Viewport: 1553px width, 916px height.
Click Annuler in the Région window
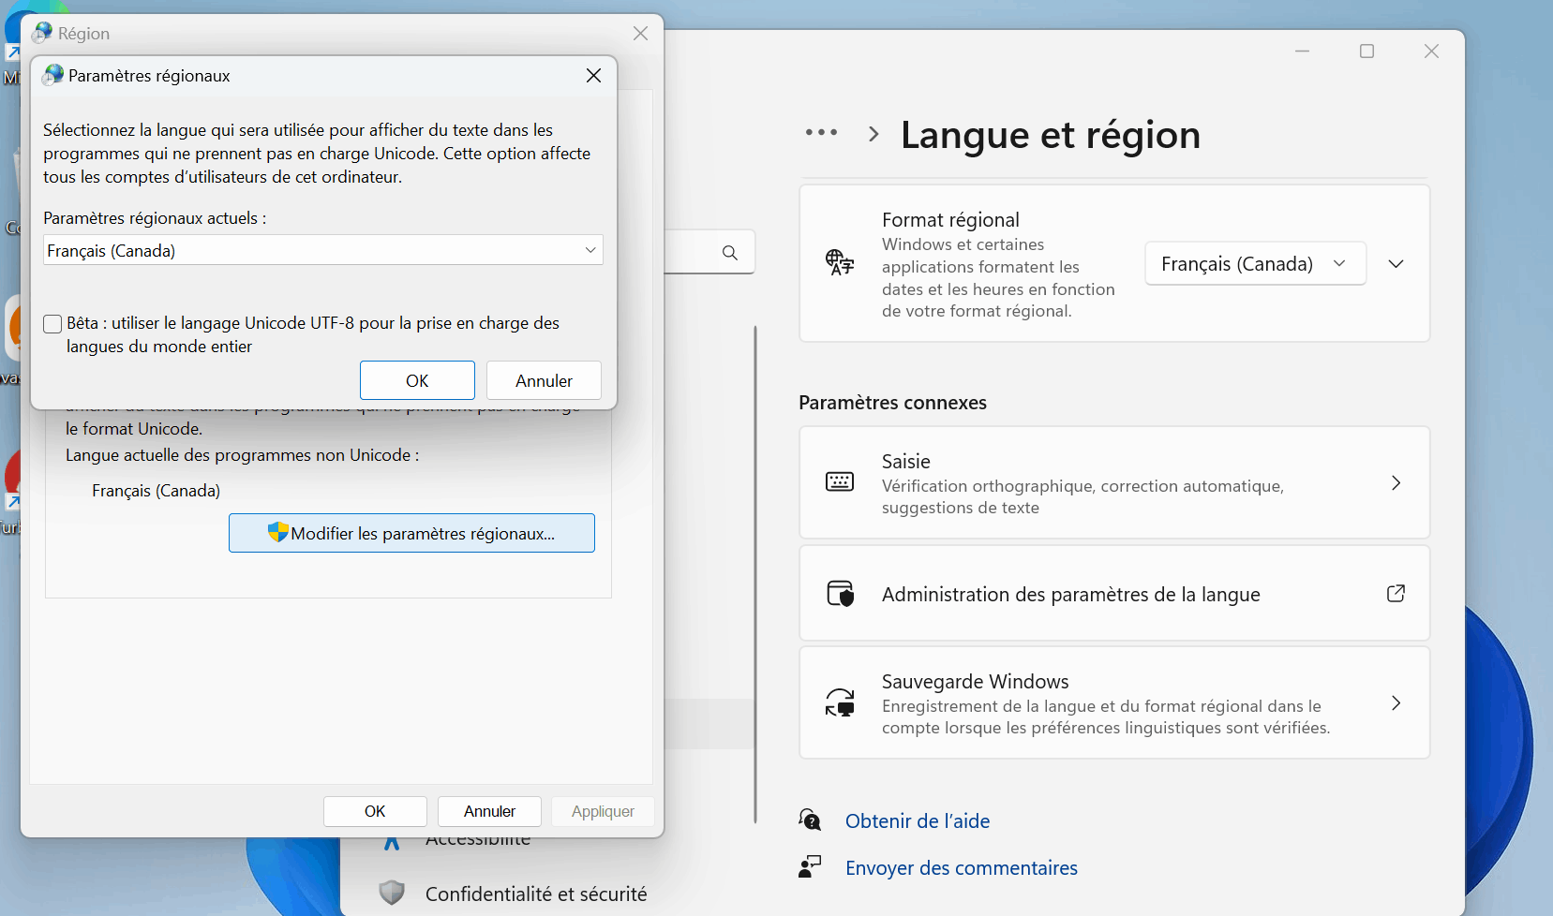click(489, 811)
